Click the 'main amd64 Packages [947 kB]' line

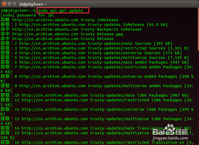[95, 62]
